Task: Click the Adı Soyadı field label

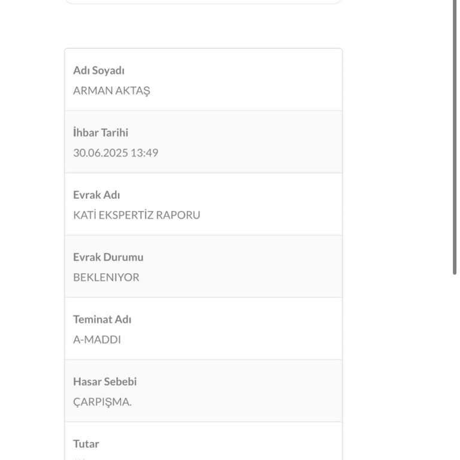Action: tap(99, 71)
